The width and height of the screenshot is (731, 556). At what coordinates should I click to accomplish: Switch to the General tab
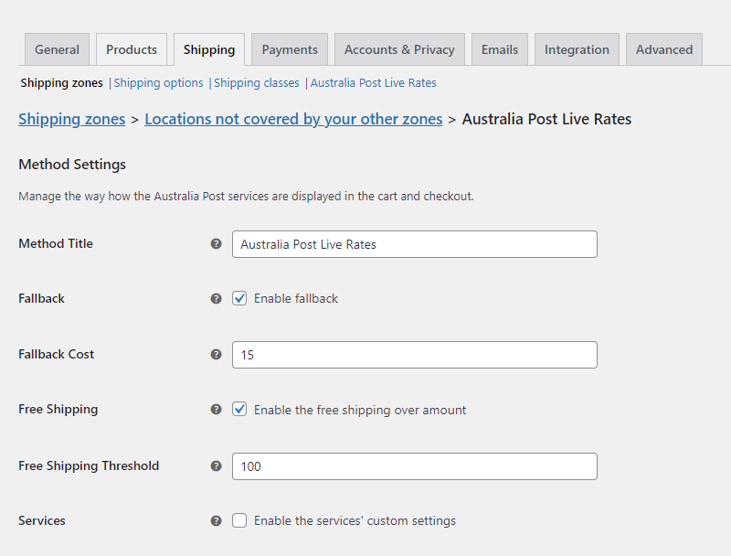tap(57, 49)
